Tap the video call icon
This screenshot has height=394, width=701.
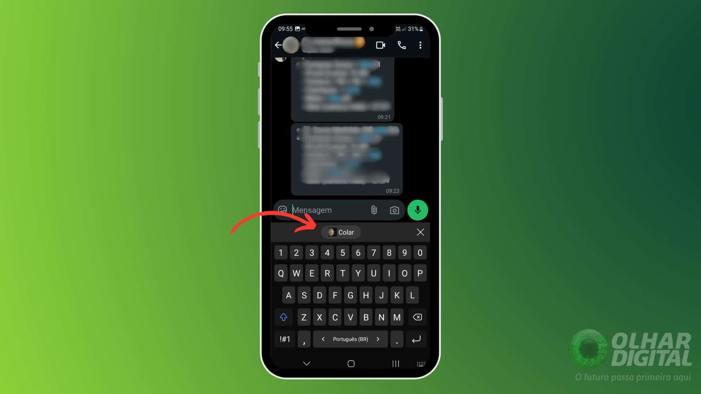pos(381,45)
